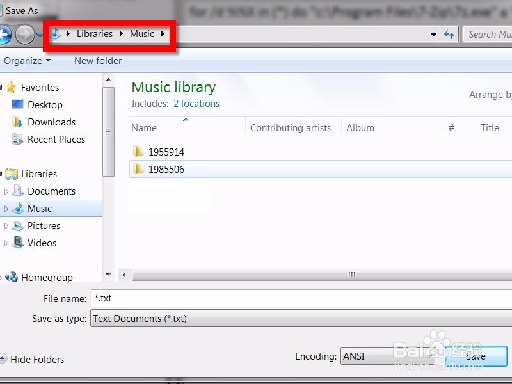The height and width of the screenshot is (384, 512).
Task: Select the folder named 1985506
Action: pyautogui.click(x=166, y=170)
